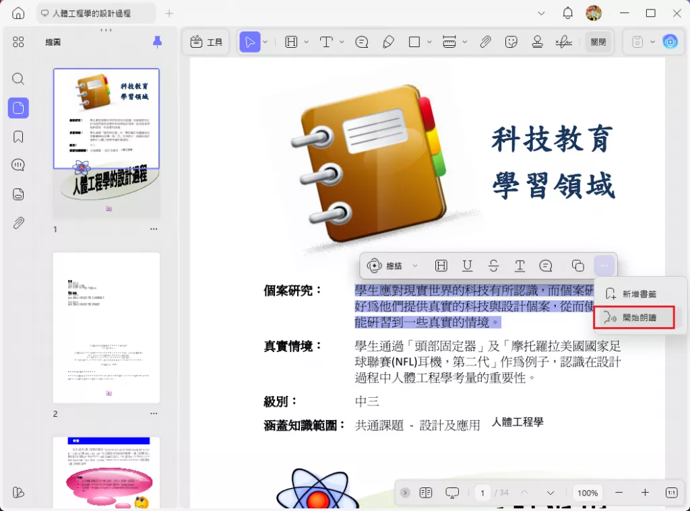Viewport: 690px width, 511px height.
Task: Apply strikethrough from the floating toolbar
Action: 493,265
